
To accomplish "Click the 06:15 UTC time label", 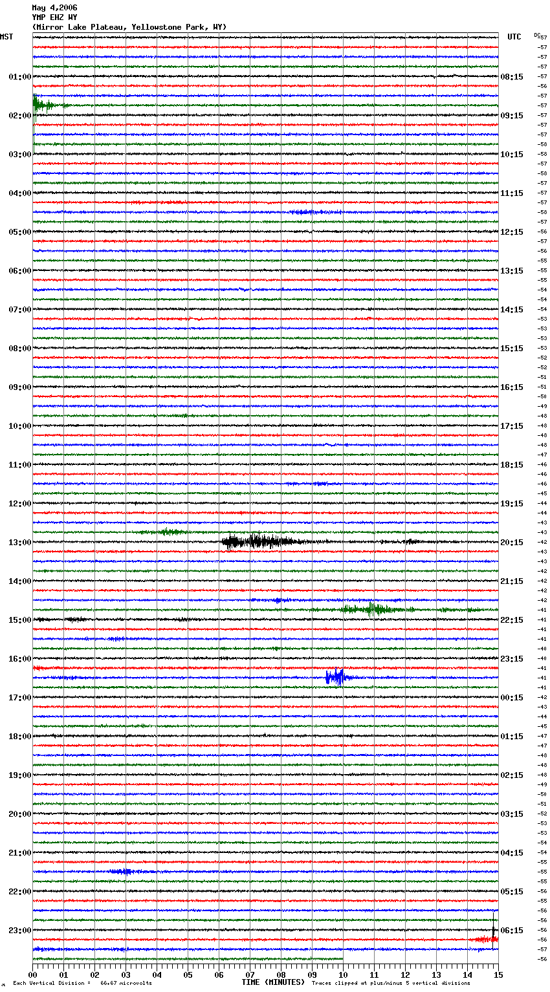I will pos(512,931).
